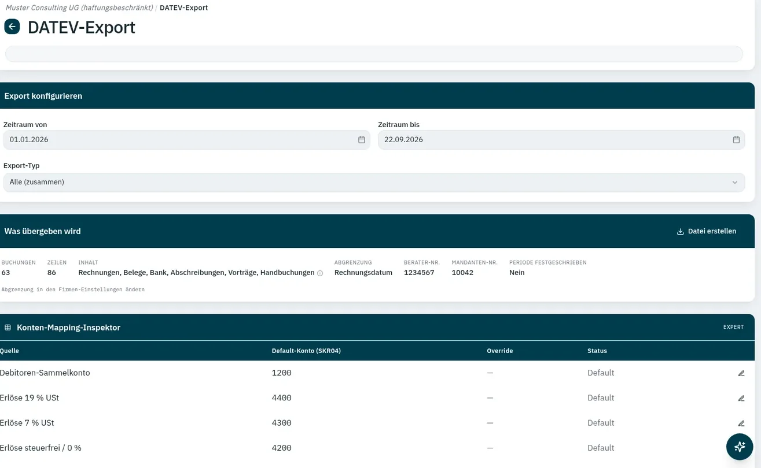Click the Default-Konto (SKR04) column header
The width and height of the screenshot is (761, 468).
coord(306,351)
